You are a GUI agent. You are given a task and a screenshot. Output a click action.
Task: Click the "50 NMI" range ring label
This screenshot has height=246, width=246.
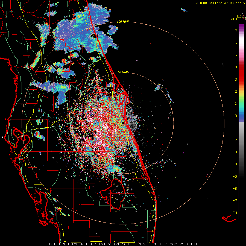pyautogui.click(x=123, y=72)
